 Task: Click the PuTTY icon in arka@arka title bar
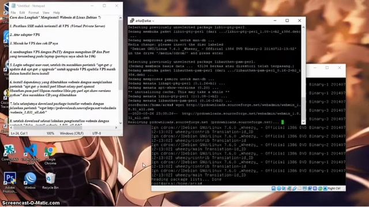[x=132, y=21]
